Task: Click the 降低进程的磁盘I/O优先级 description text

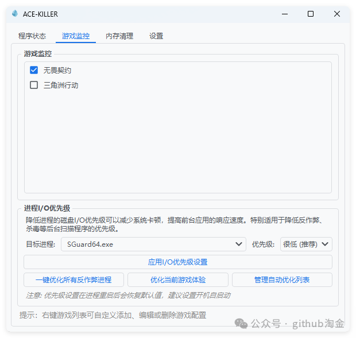Action: pyautogui.click(x=174, y=224)
